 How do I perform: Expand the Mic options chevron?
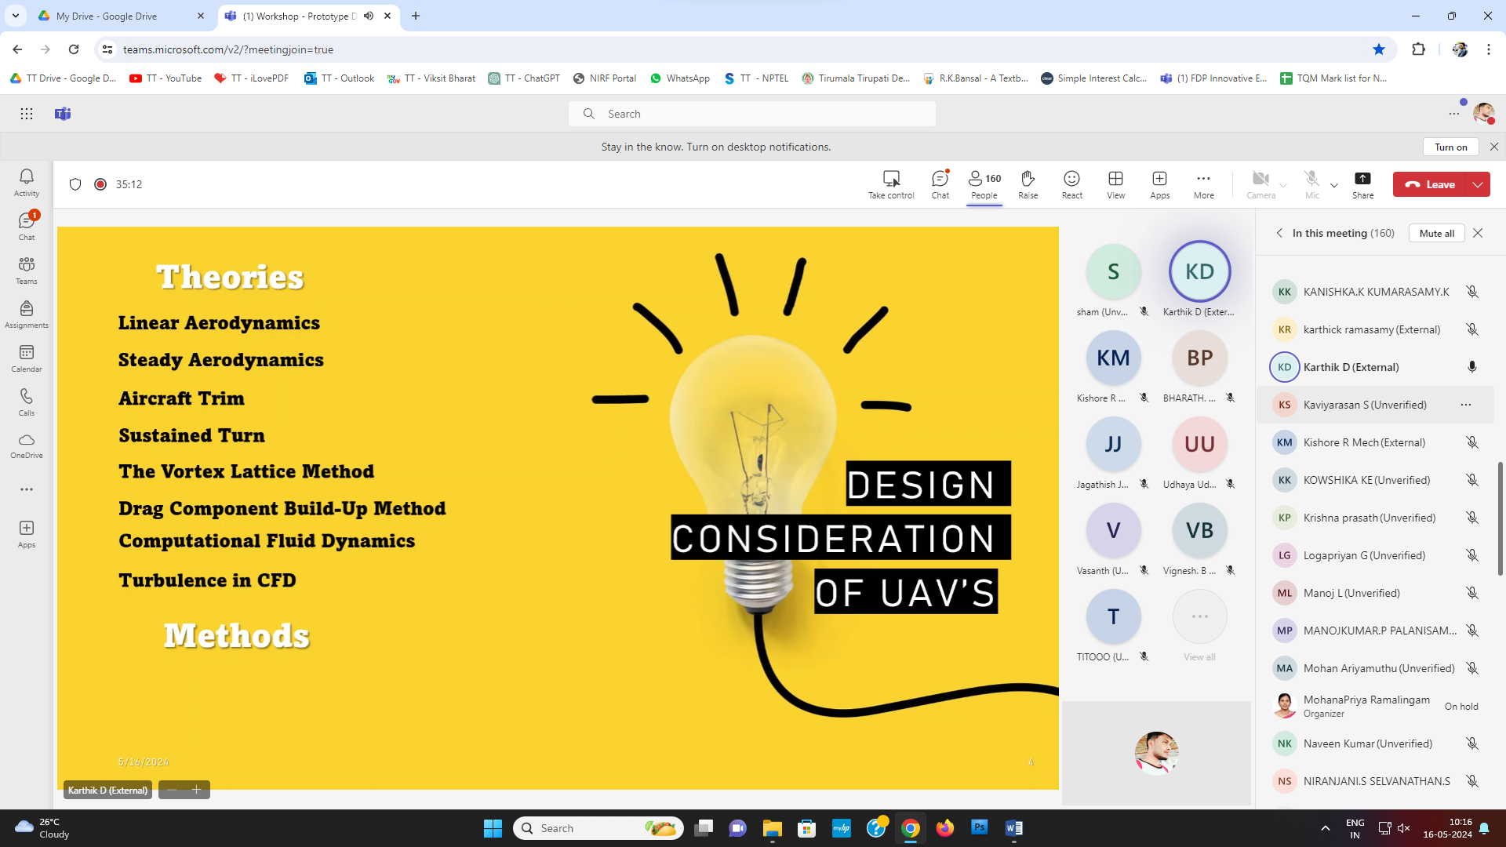(1334, 186)
